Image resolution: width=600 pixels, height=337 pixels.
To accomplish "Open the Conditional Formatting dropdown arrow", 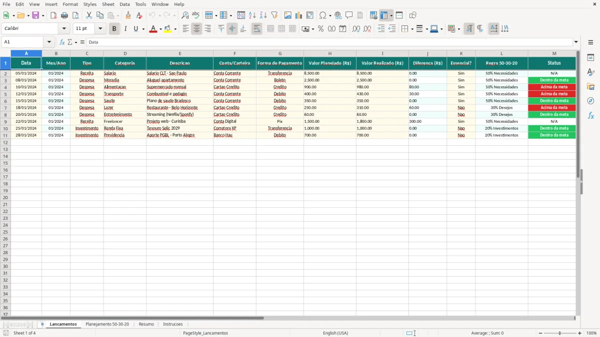I will pyautogui.click(x=458, y=29).
